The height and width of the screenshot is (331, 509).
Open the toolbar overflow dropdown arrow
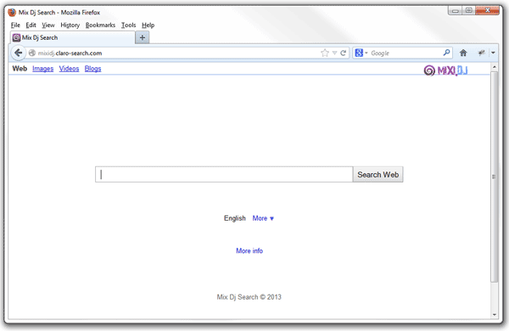(x=493, y=53)
